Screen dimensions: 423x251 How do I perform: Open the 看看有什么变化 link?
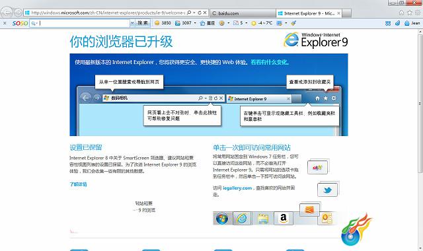point(270,62)
